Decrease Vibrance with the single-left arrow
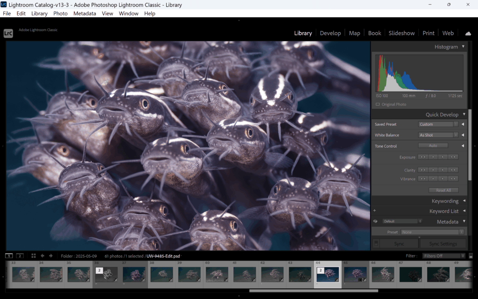Image resolution: width=478 pixels, height=299 pixels. coord(433,178)
